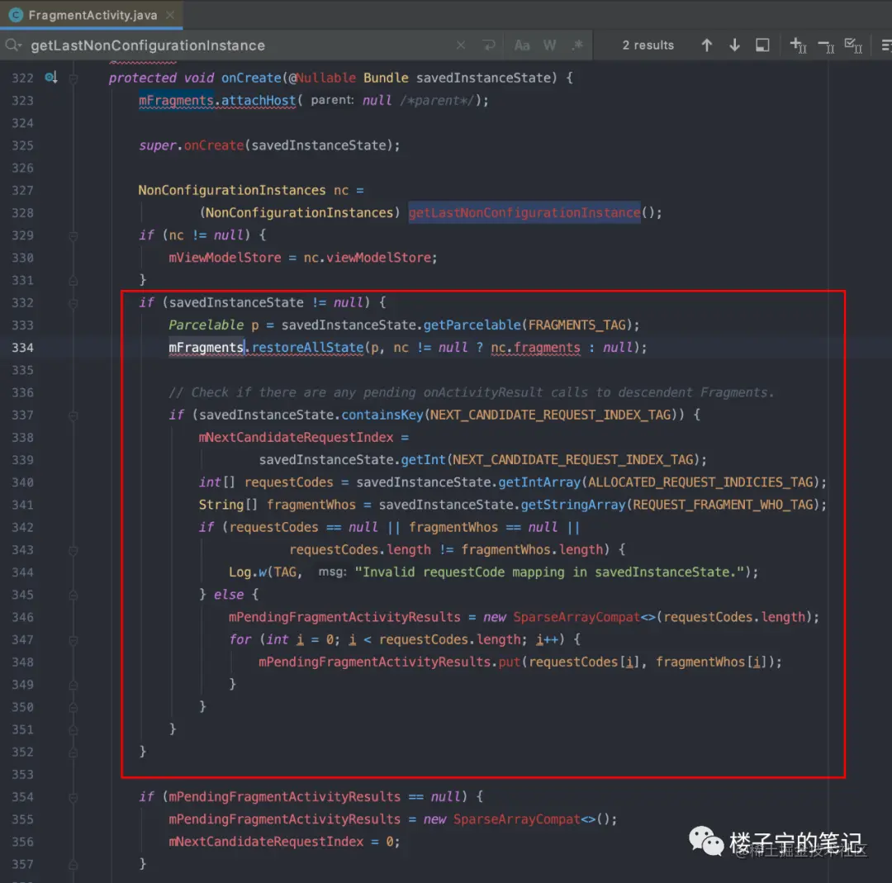Click mViewModelStore on line 330
This screenshot has height=883, width=892.
[225, 258]
